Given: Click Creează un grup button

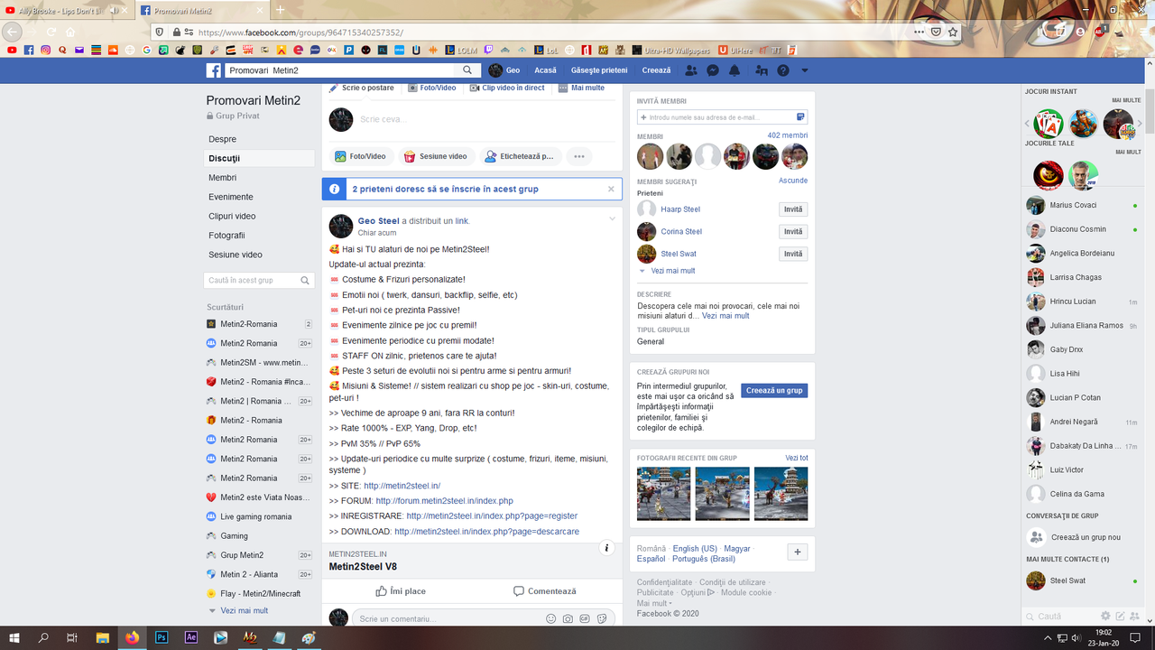Looking at the screenshot, I should click(x=774, y=391).
